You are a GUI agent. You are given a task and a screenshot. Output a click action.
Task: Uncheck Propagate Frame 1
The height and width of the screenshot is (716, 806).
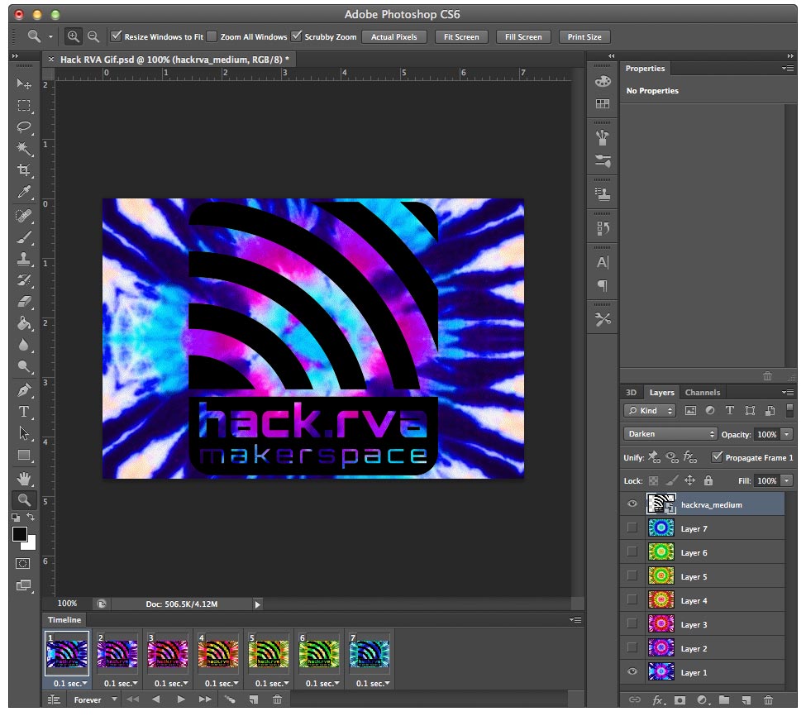point(717,456)
